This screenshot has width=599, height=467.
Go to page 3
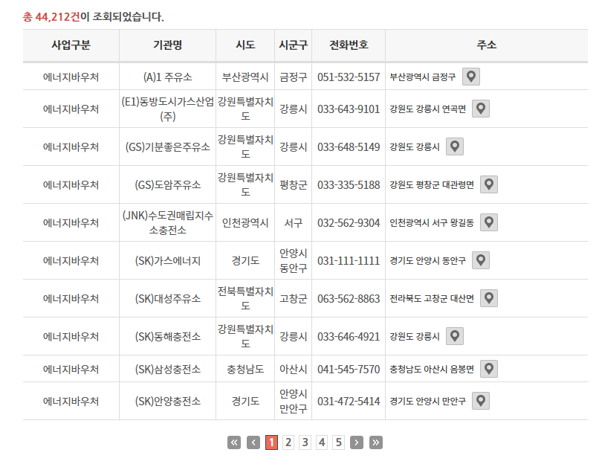305,442
